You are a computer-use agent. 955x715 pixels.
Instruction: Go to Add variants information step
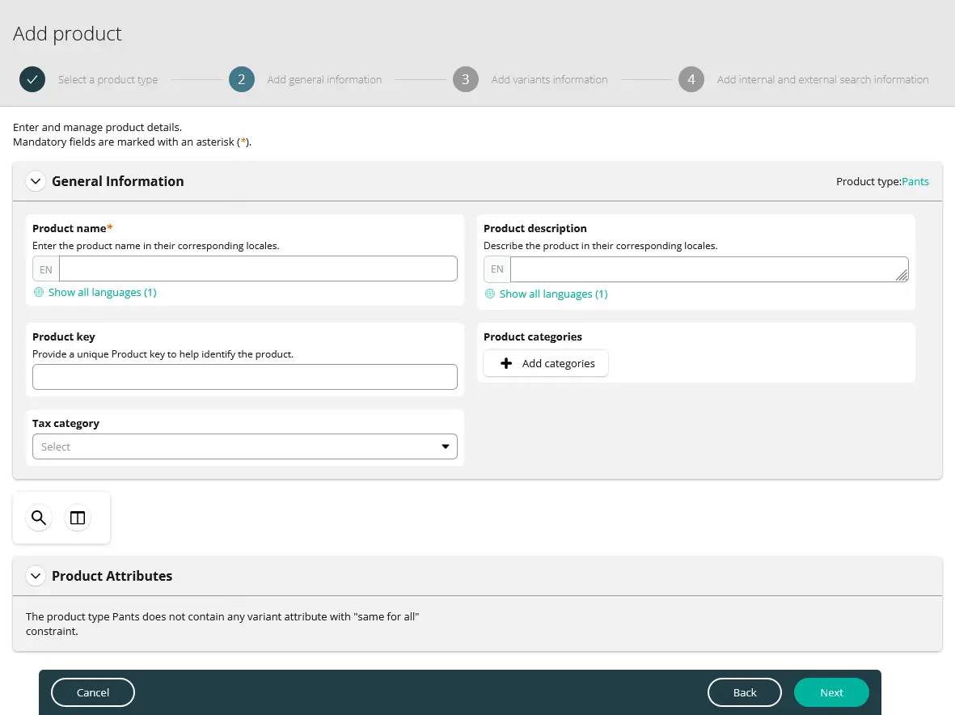[549, 79]
